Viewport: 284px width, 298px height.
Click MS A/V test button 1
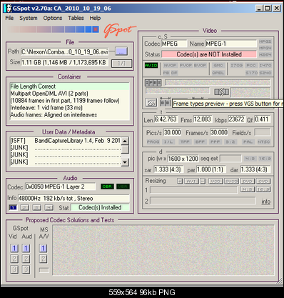(43, 248)
